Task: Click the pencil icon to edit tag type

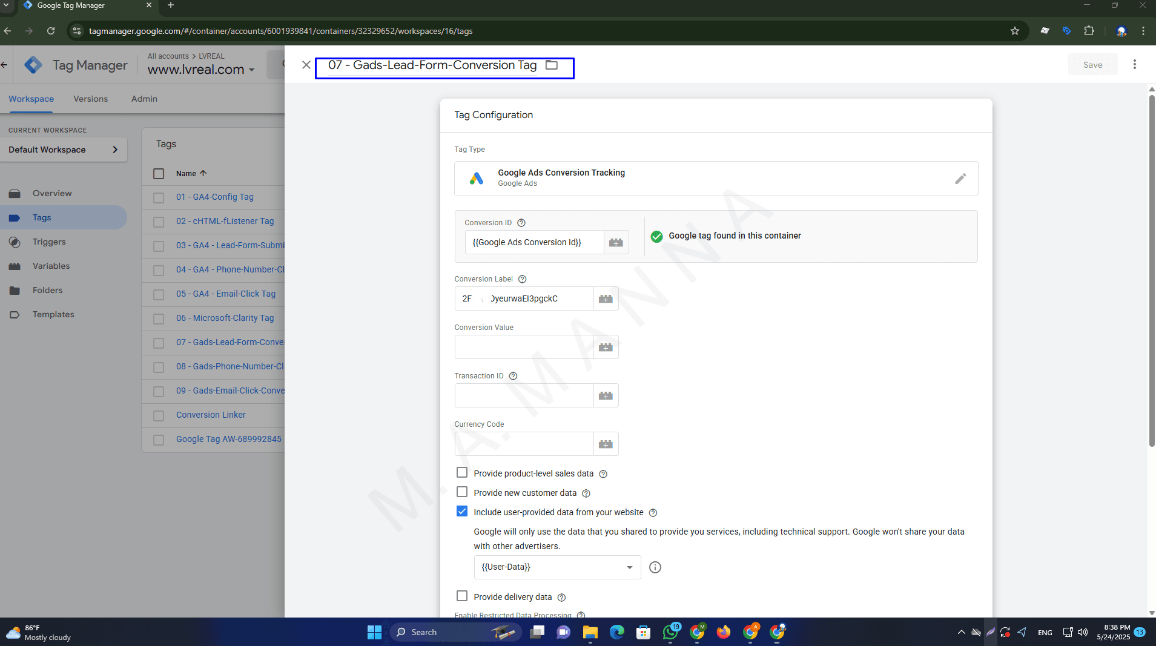Action: (x=960, y=179)
